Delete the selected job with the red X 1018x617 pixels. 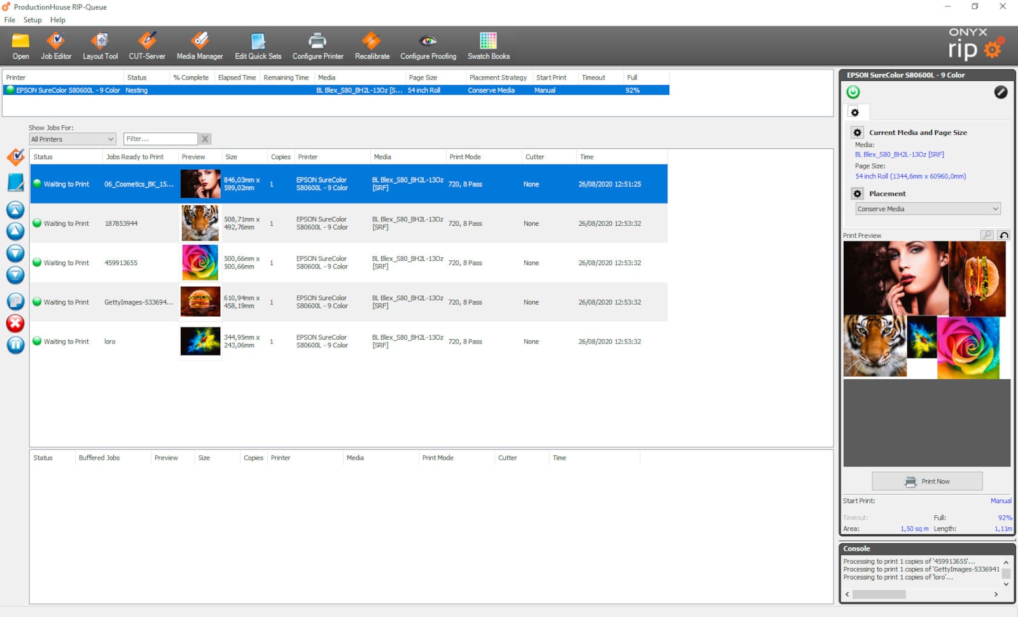[x=15, y=324]
